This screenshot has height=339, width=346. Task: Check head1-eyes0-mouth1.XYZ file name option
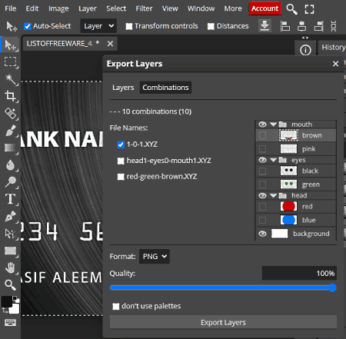pyautogui.click(x=121, y=161)
